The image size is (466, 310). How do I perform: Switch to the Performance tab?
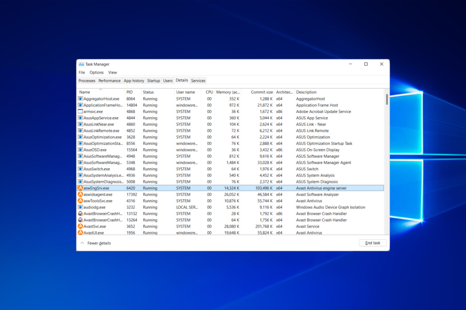[x=109, y=80]
